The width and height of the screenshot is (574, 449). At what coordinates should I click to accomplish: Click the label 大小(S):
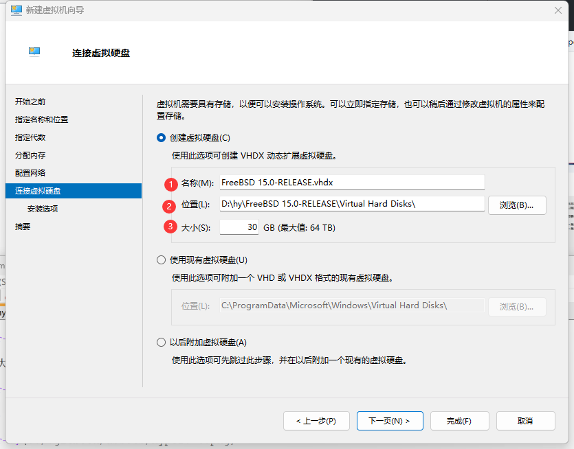click(x=196, y=228)
